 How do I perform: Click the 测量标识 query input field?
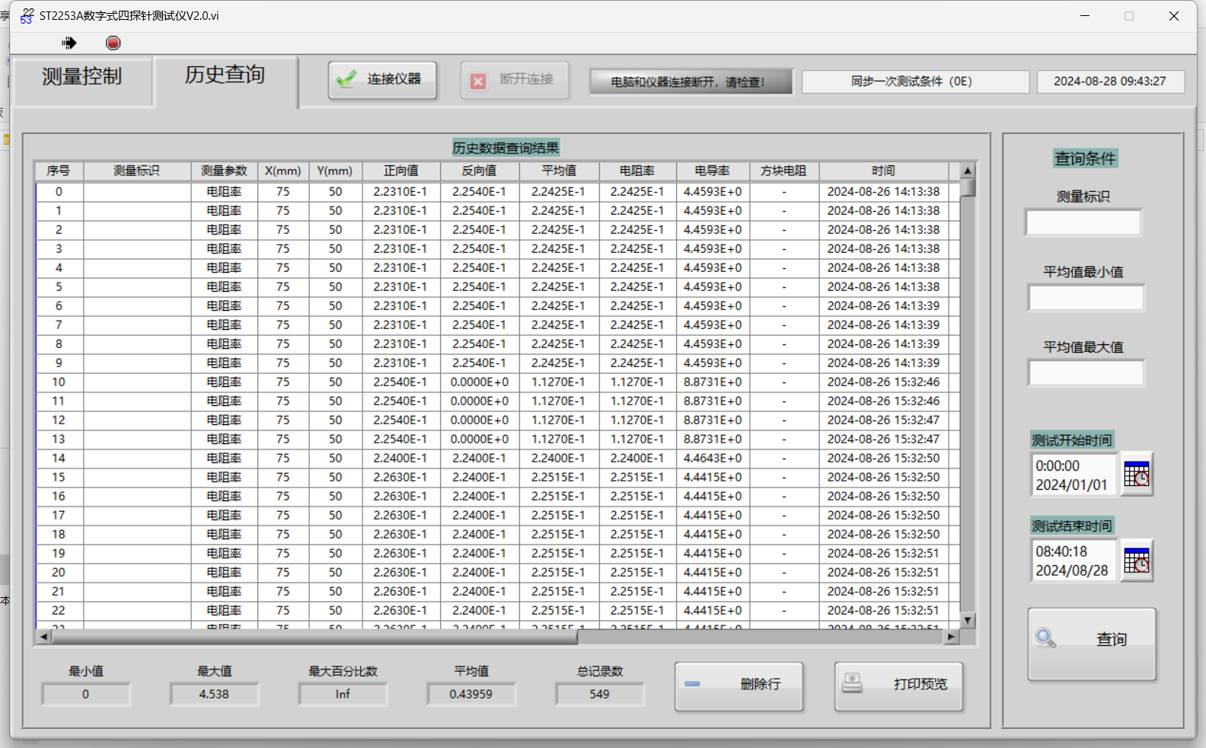point(1083,222)
